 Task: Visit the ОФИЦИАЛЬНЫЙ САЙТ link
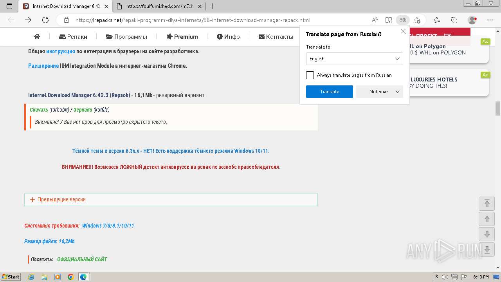(x=82, y=259)
